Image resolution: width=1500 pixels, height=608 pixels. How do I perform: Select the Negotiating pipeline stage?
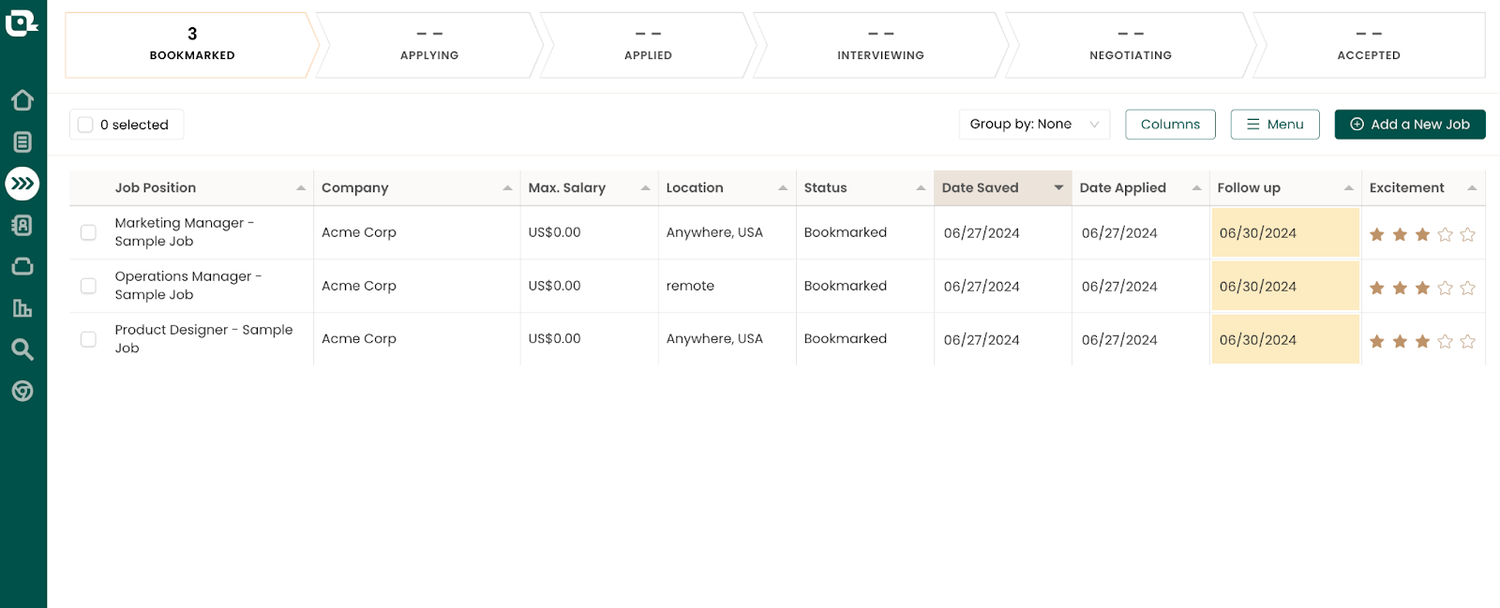coord(1131,45)
